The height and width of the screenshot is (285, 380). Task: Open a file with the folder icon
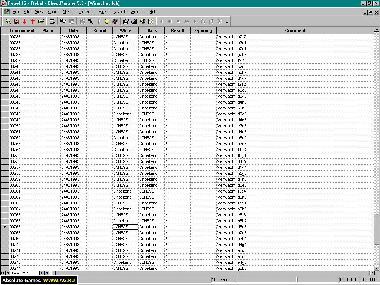[41, 22]
